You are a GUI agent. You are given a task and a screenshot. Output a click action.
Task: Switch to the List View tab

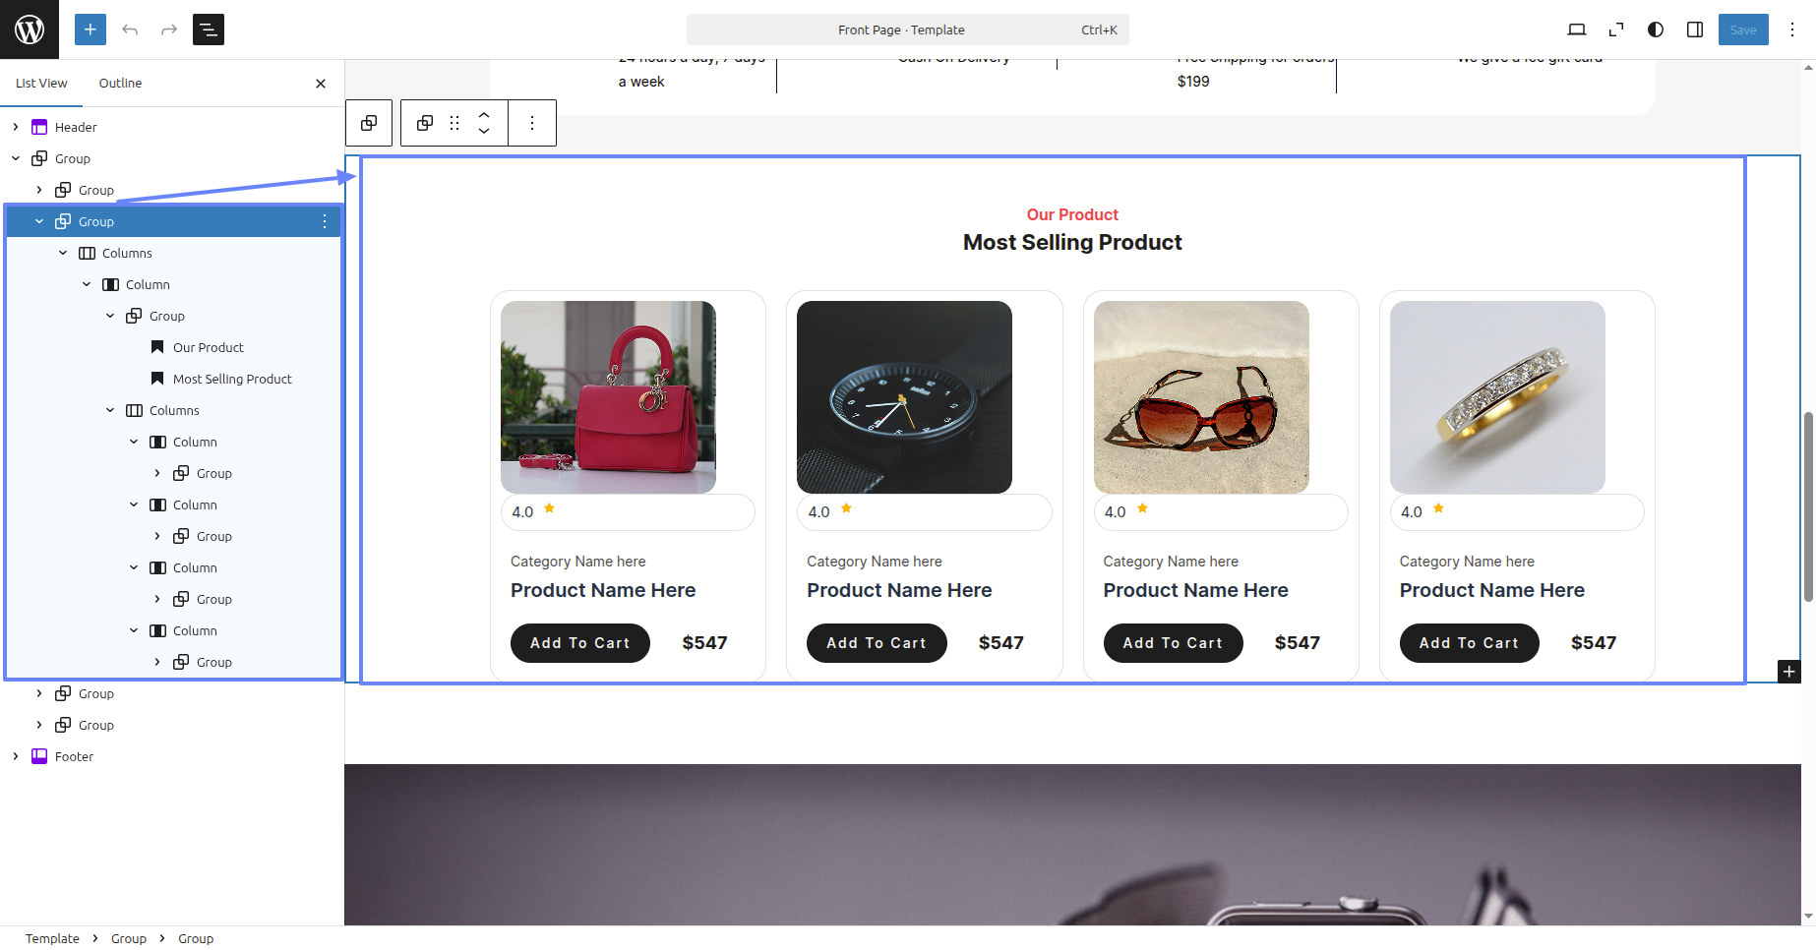41,84
